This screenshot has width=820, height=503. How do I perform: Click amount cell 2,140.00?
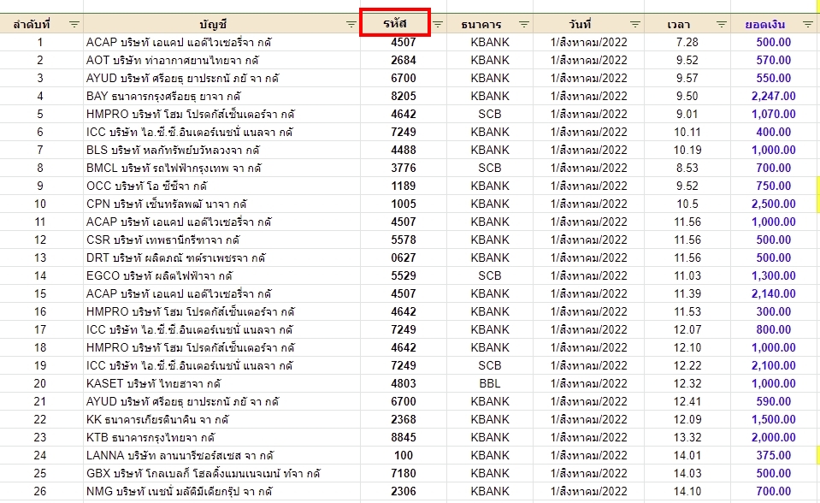(x=774, y=293)
